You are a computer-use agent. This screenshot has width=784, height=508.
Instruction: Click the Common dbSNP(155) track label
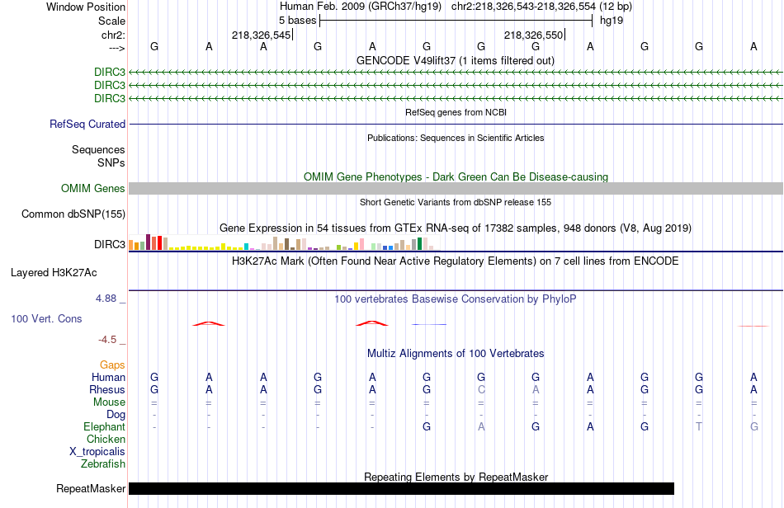(x=73, y=214)
